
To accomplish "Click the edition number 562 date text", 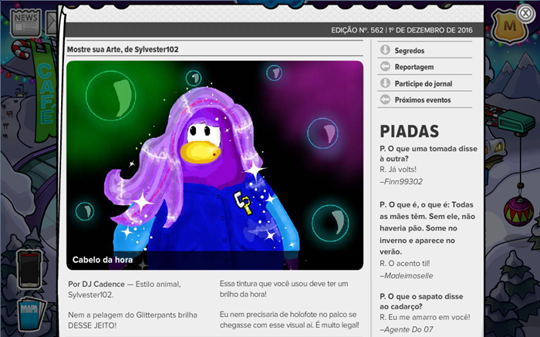I will pyautogui.click(x=402, y=30).
